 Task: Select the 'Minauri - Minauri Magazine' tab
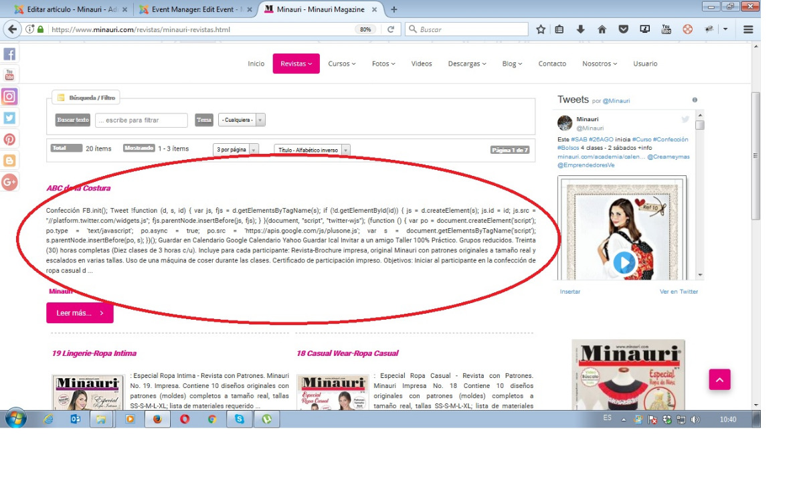(321, 9)
